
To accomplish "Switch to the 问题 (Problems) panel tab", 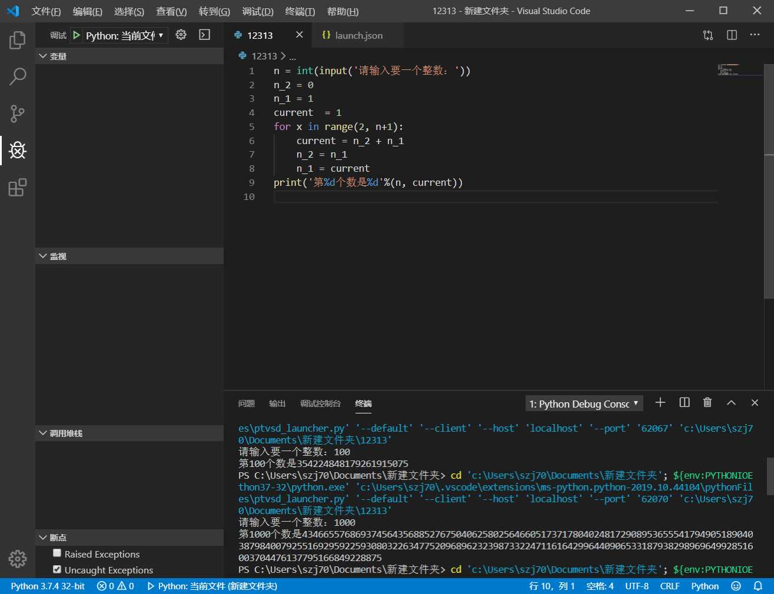I will point(247,403).
